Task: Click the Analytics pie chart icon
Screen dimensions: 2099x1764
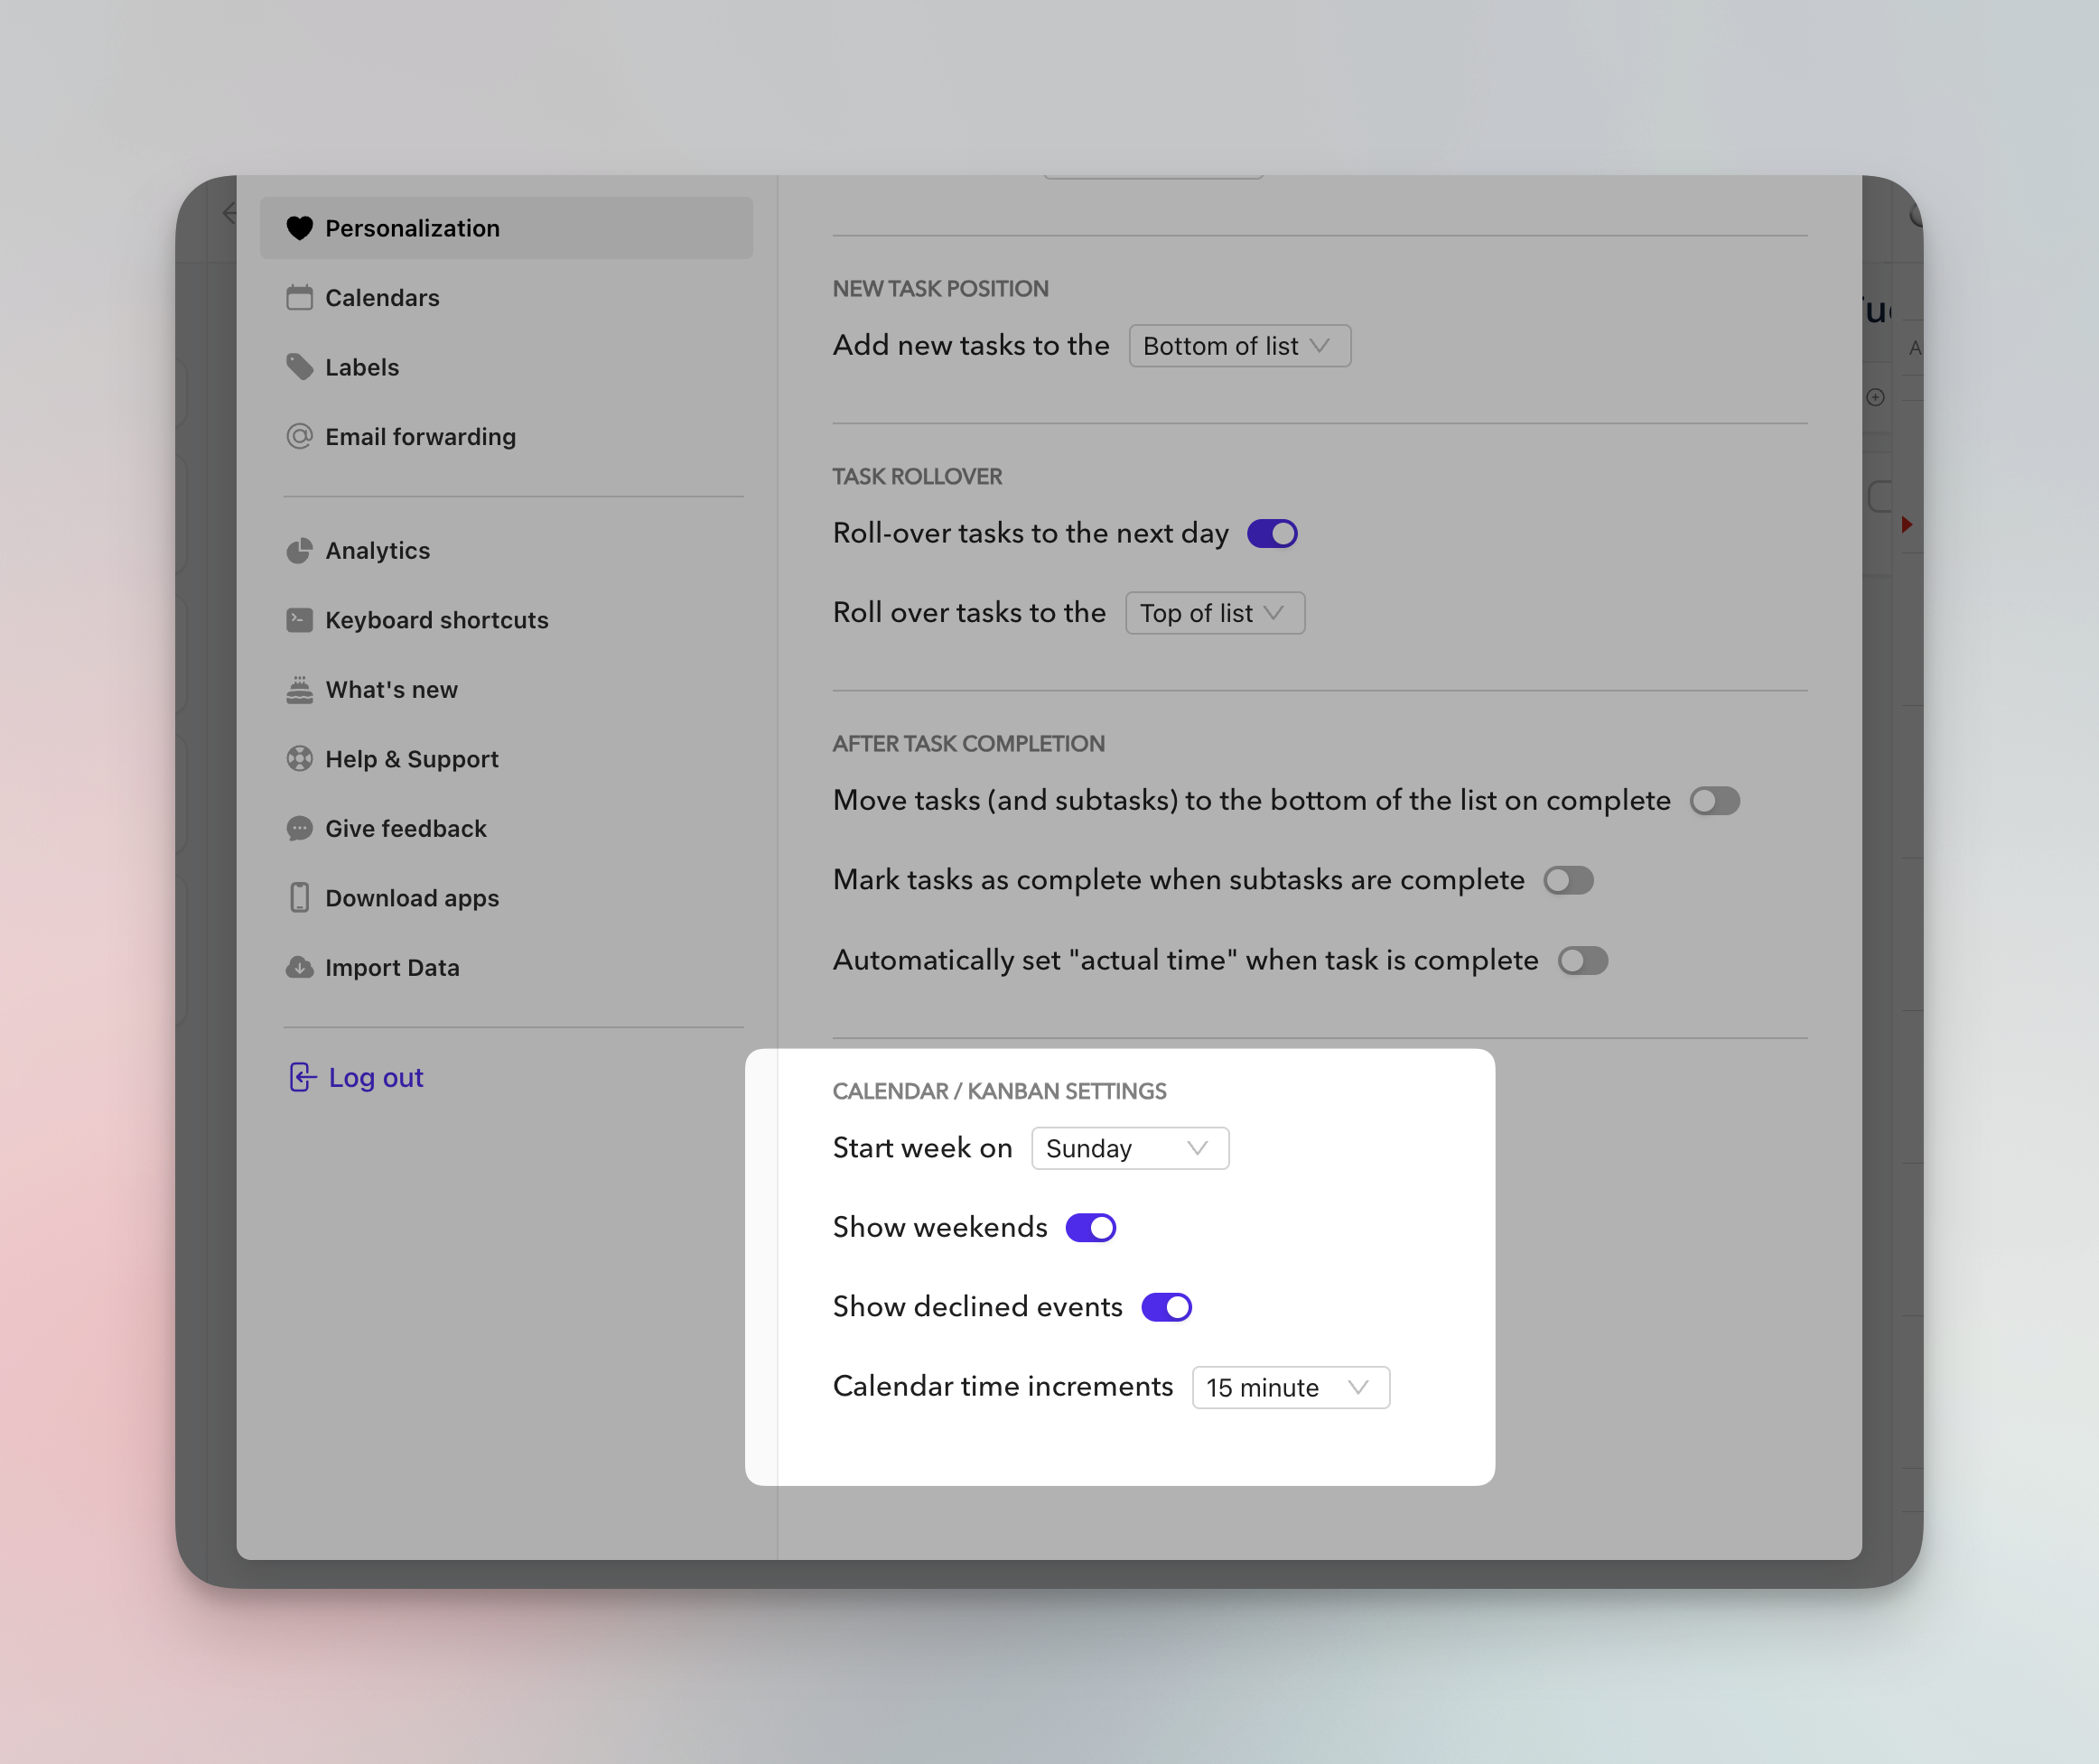Action: click(x=299, y=550)
